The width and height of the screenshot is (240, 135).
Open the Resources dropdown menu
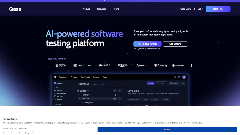(102, 9)
